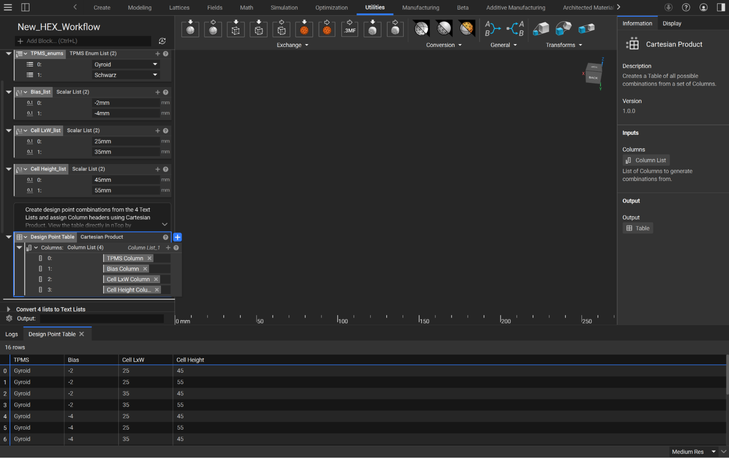Collapse the Cell Height_list block triangle
729x458 pixels.
pyautogui.click(x=8, y=169)
